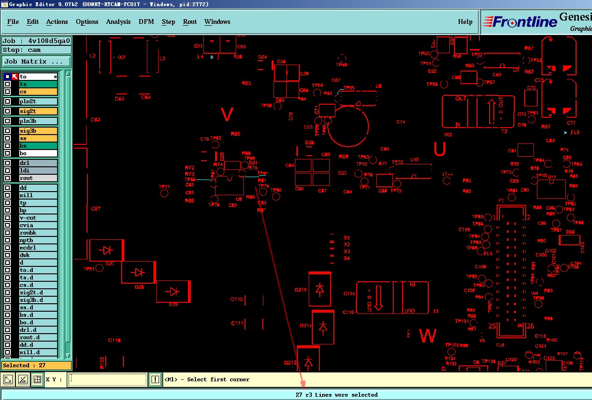Tick the checkbox for the 'drl' layer

pos(7,163)
